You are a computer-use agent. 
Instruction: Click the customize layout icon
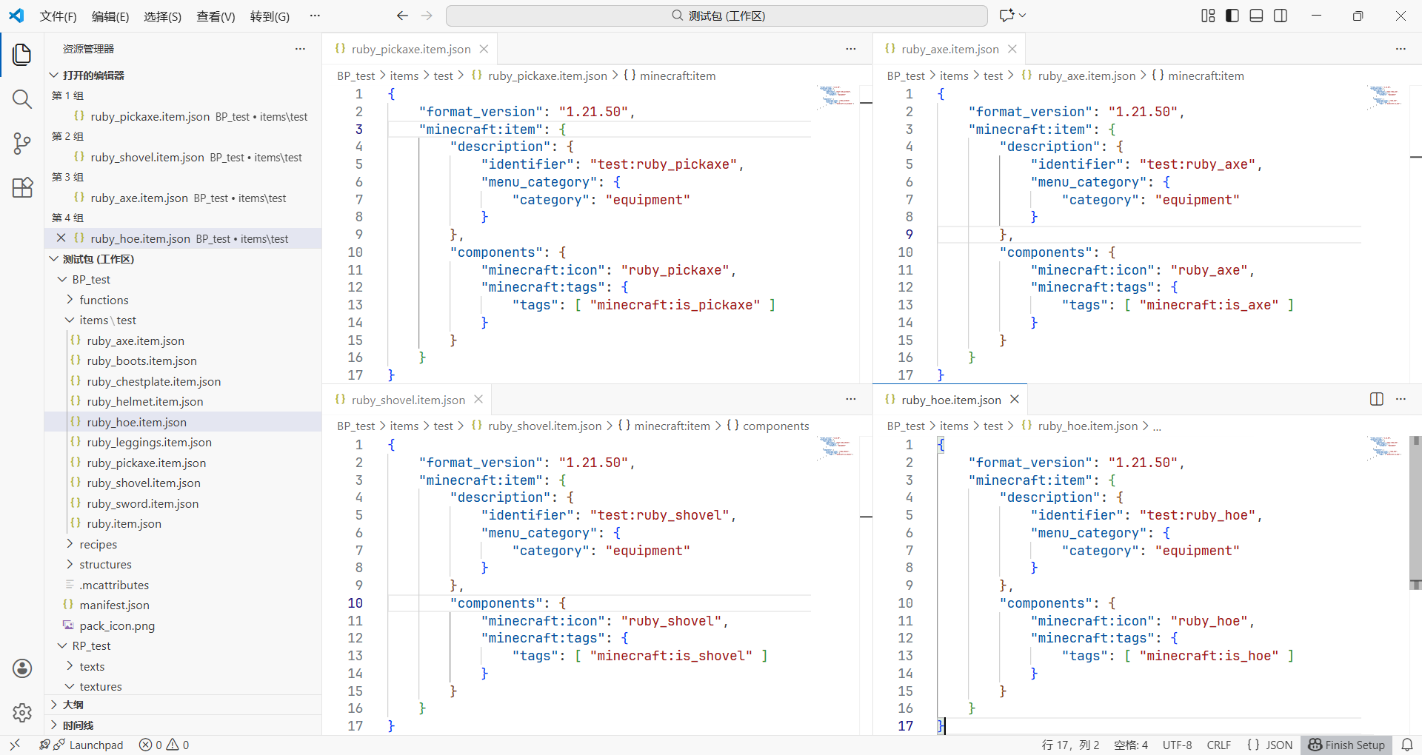coord(1208,16)
